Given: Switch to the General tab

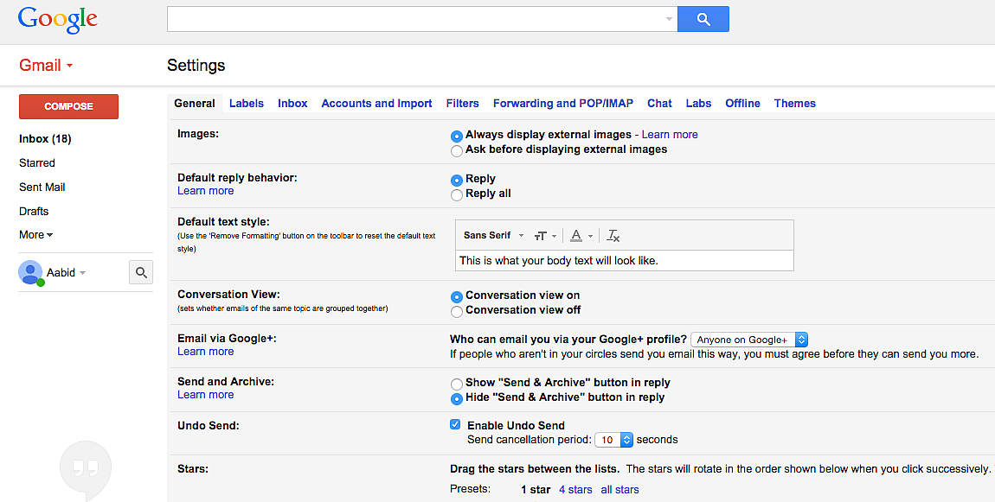Looking at the screenshot, I should pyautogui.click(x=194, y=104).
